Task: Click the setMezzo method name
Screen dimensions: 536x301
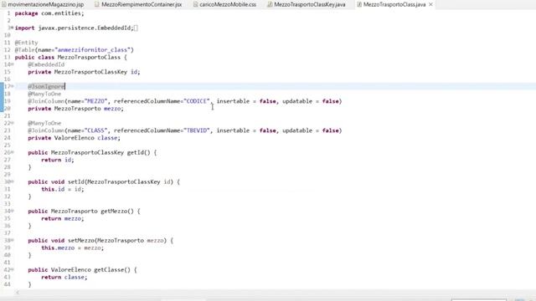Action: (x=81, y=241)
